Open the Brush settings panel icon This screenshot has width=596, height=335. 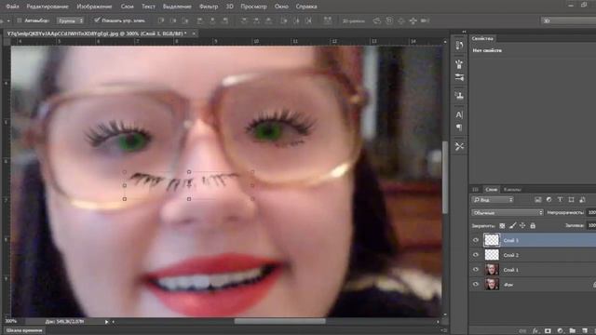point(459,77)
